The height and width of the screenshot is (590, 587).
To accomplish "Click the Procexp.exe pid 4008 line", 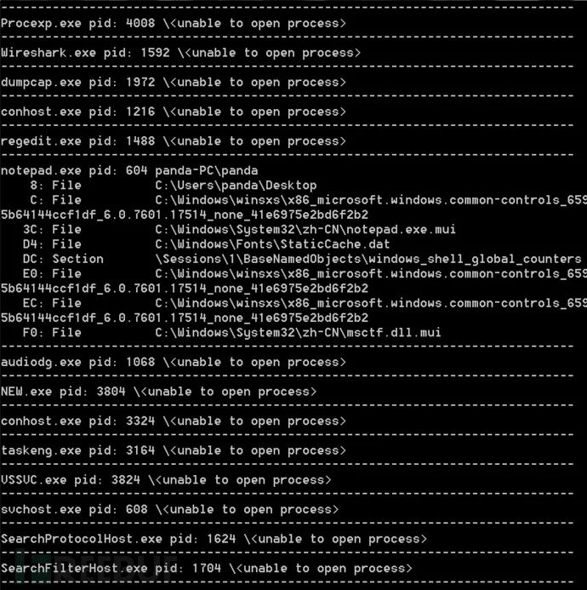I will point(173,23).
